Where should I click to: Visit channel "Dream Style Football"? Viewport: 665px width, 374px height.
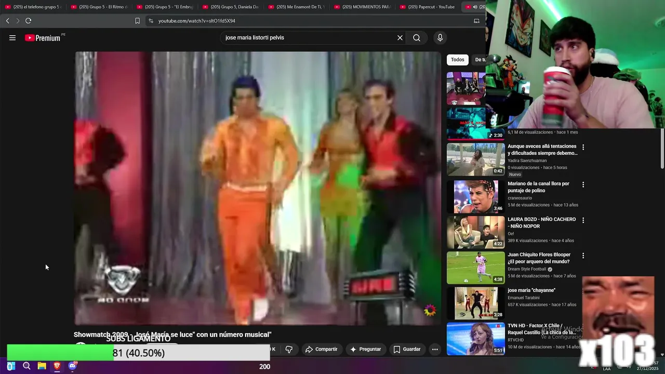pyautogui.click(x=527, y=269)
